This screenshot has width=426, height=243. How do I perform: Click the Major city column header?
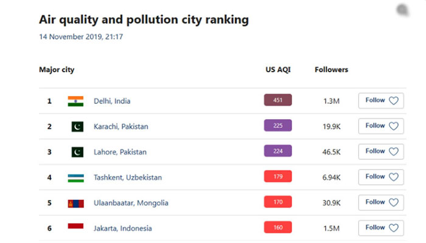(57, 70)
